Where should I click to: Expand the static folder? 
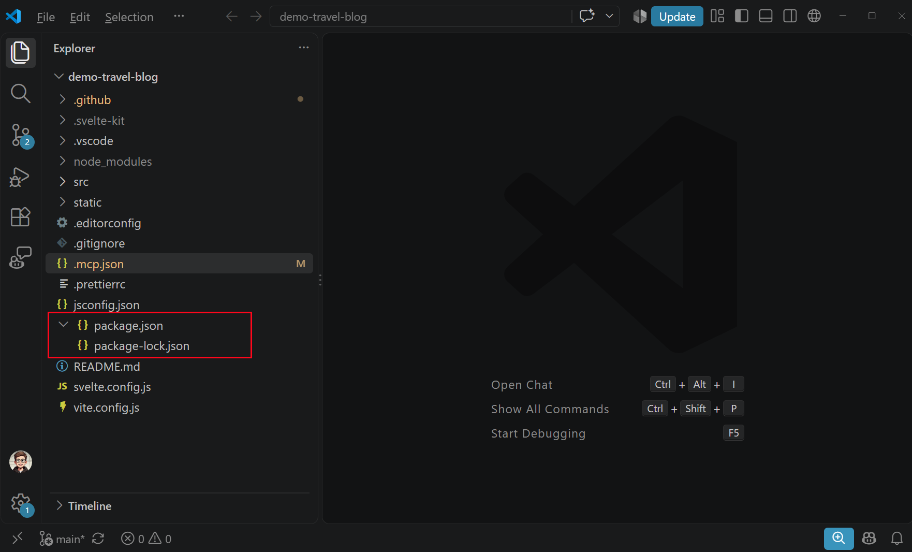coord(179,202)
